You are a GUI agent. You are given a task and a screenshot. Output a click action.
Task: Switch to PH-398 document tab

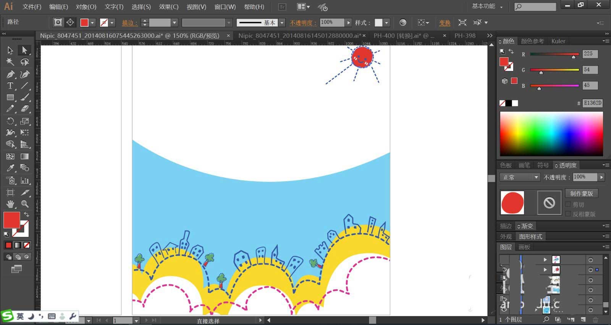point(465,35)
